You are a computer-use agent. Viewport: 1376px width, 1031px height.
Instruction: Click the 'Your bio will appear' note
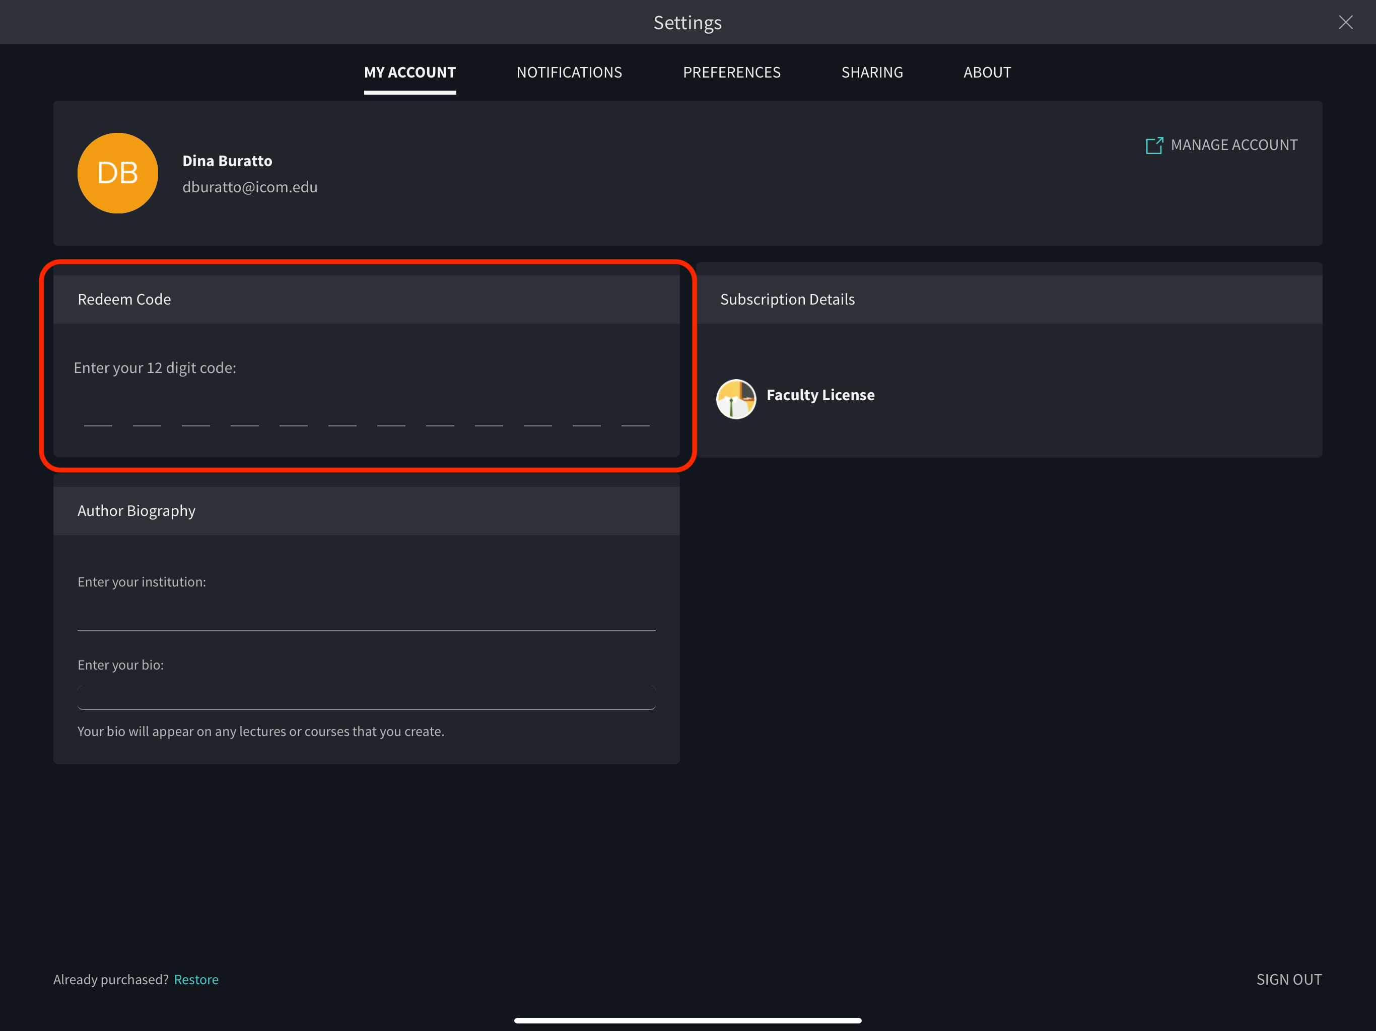[260, 731]
